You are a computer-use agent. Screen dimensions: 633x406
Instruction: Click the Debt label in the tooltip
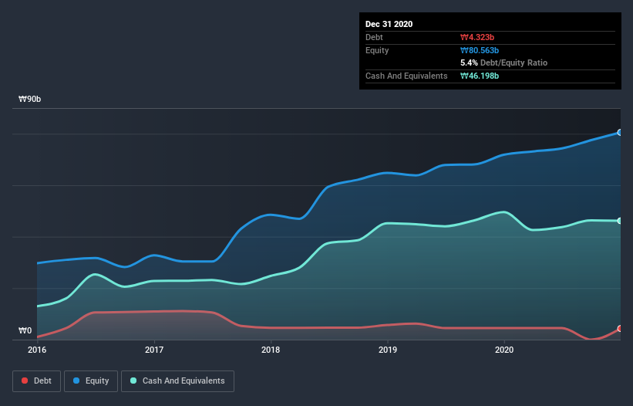click(x=374, y=37)
